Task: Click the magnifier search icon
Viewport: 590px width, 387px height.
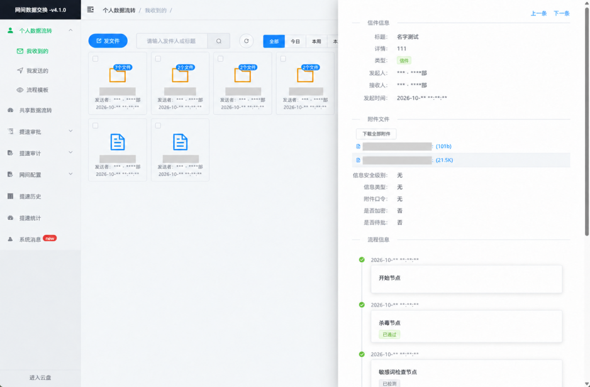Action: [x=219, y=41]
